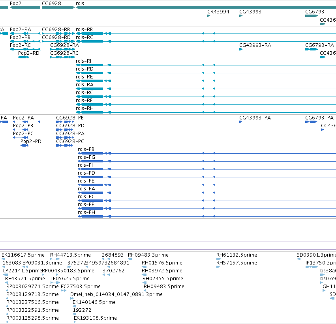Select the RP003125298.5prime EST label
This screenshot has width=336, height=324.
click(x=32, y=318)
